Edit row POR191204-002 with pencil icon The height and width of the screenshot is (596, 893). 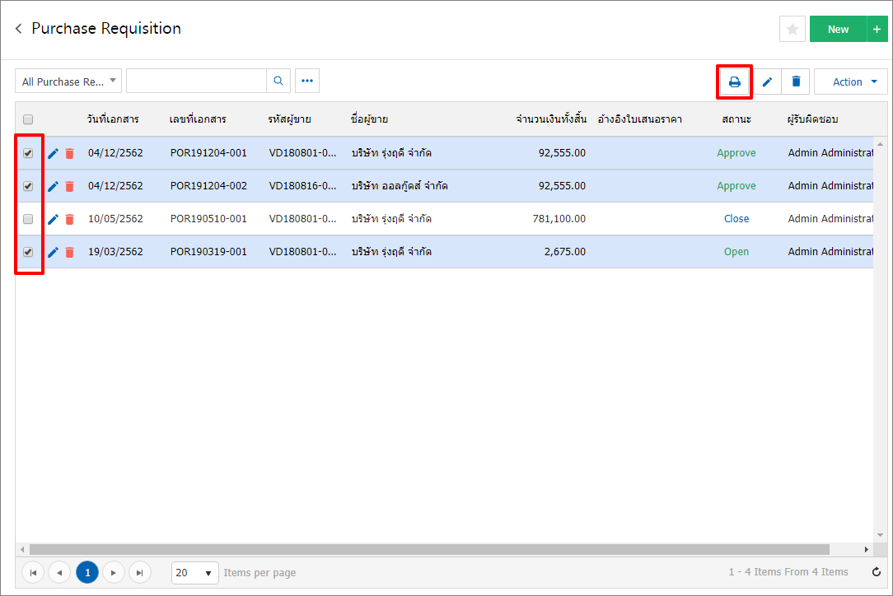(53, 186)
